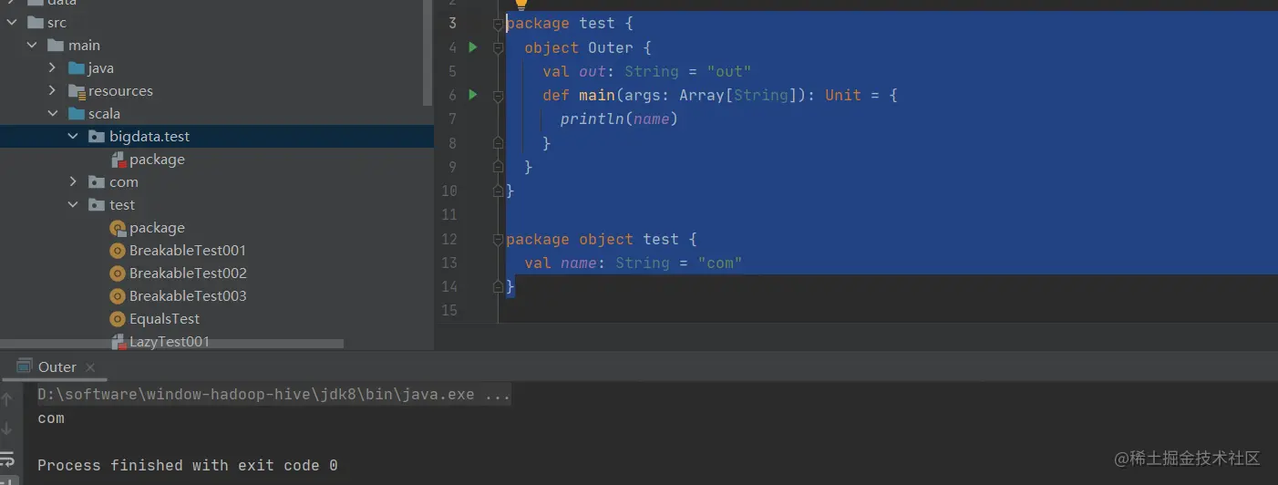Open BreakableTest003 in the project tree

188,296
